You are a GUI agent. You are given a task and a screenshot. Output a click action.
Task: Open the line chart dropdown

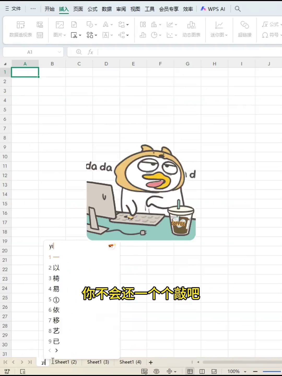(172, 25)
